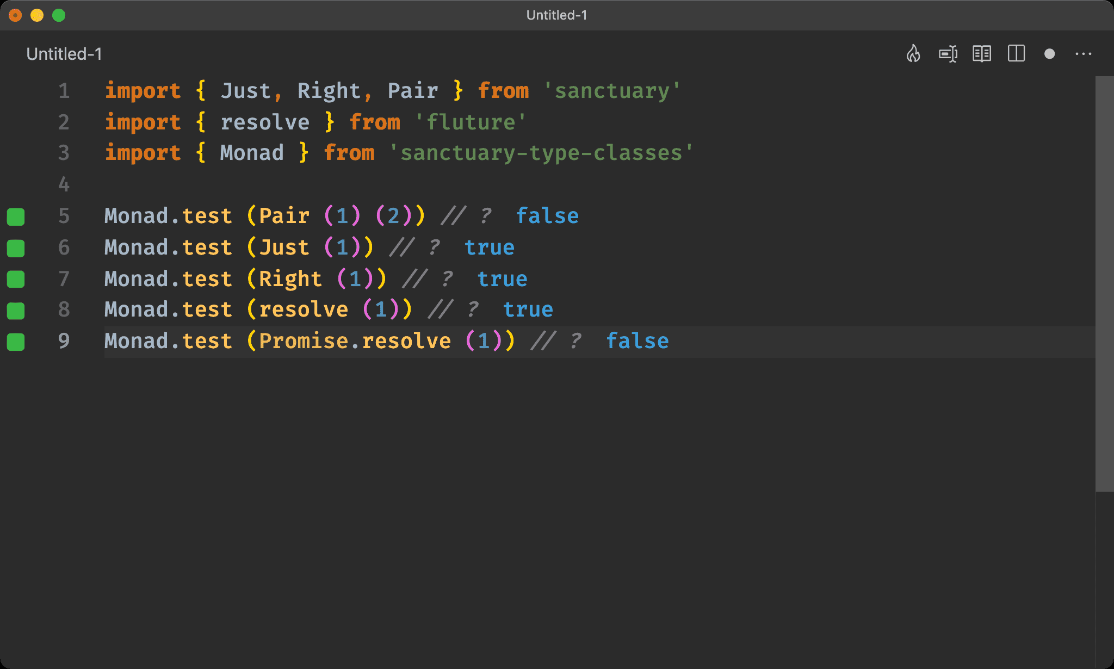Screen dimensions: 1114x669
Task: Click the Monad identifier in the line 3 import
Action: tap(252, 153)
